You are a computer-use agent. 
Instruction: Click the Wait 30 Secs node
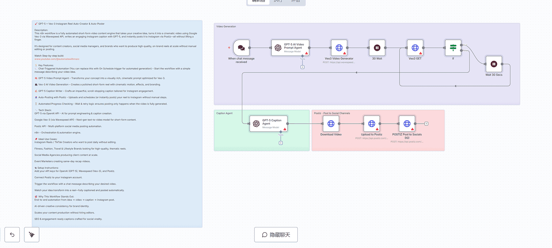click(494, 64)
